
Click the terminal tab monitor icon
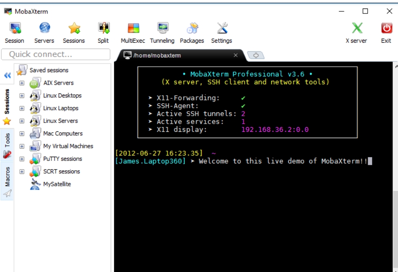127,55
